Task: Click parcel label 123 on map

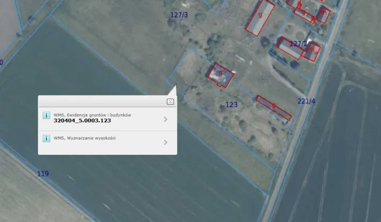Action: click(x=231, y=105)
